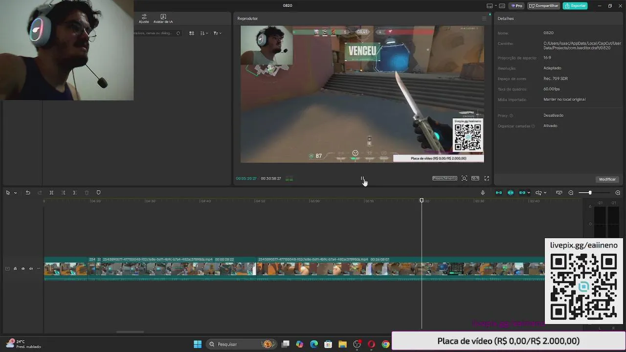
Task: Click the 60.00fps frame rate value
Action: [552, 89]
